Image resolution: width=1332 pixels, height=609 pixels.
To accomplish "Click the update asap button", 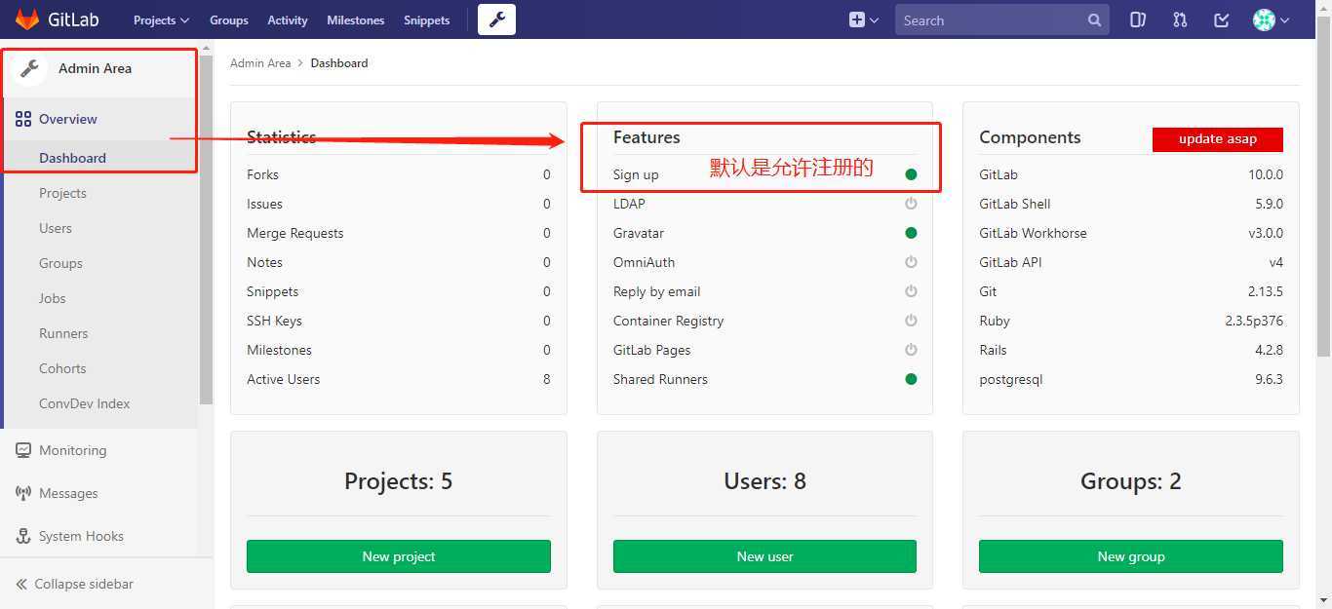I will tap(1218, 138).
